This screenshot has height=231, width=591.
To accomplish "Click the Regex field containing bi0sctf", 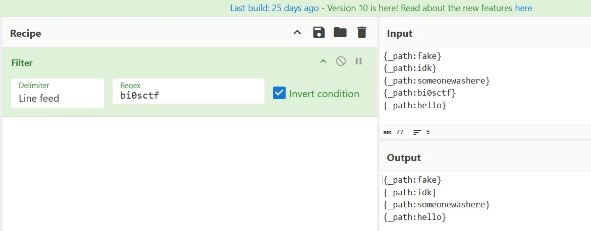I will click(188, 91).
